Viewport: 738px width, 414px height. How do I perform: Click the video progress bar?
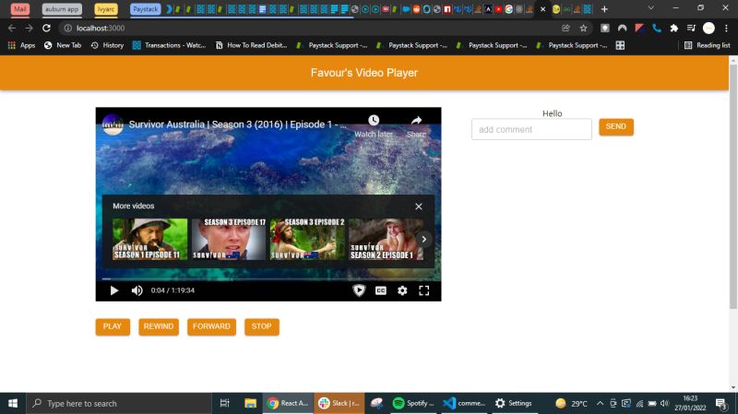(268, 279)
